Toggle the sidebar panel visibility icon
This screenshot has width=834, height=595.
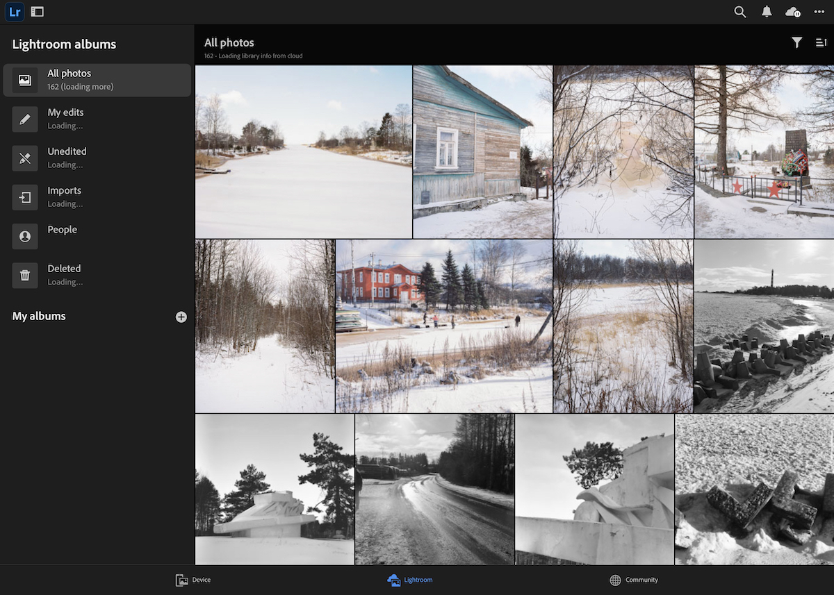[x=37, y=12]
